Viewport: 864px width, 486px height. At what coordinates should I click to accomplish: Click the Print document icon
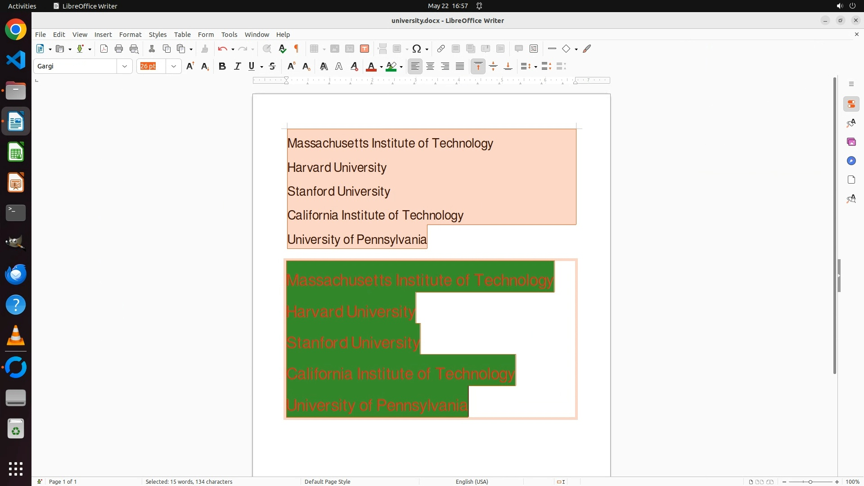[x=119, y=49]
